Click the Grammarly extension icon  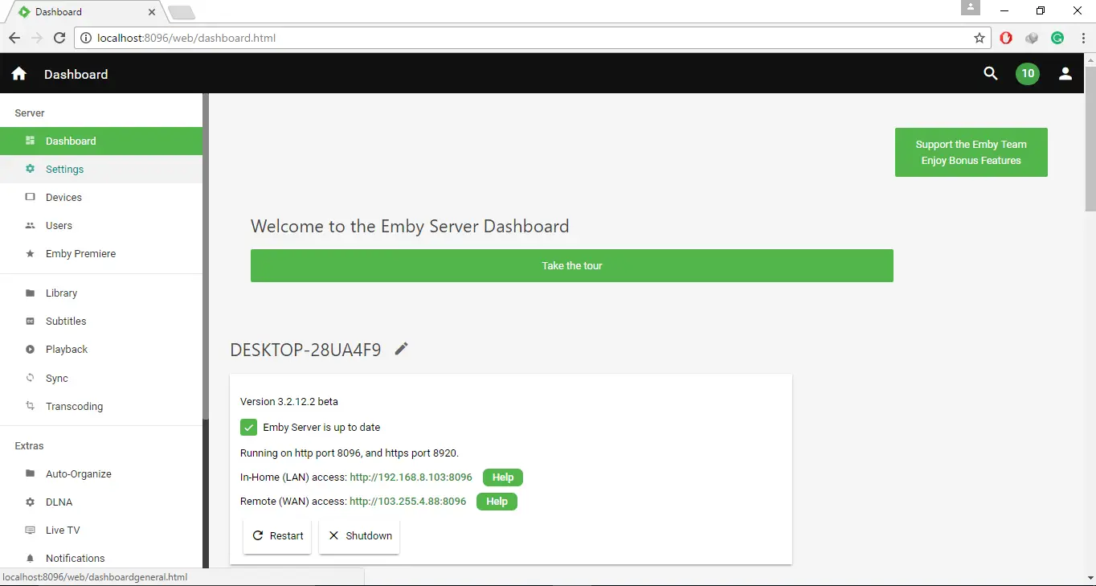click(x=1057, y=38)
